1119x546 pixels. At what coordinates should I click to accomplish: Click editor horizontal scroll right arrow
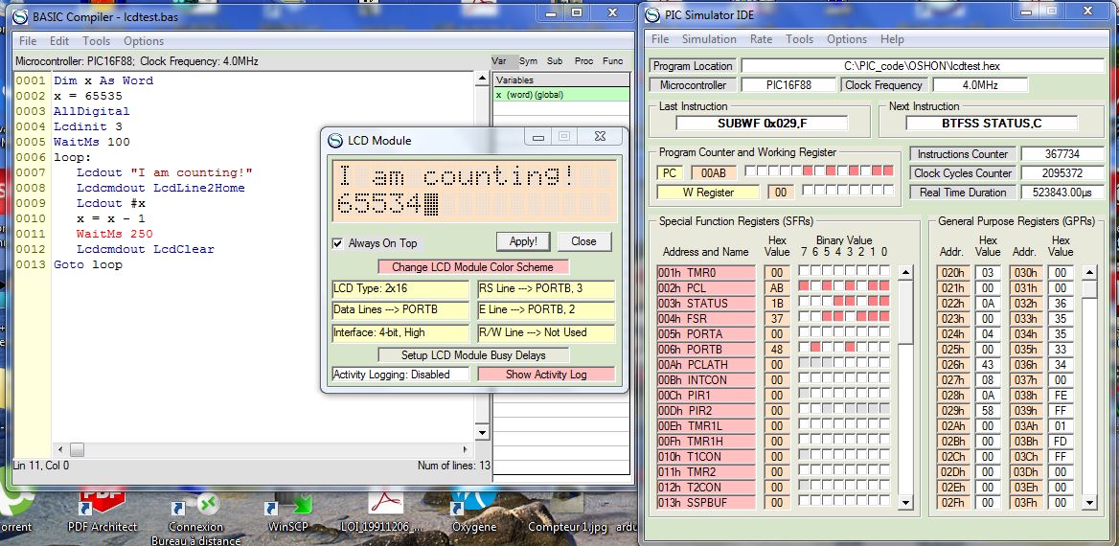click(466, 449)
